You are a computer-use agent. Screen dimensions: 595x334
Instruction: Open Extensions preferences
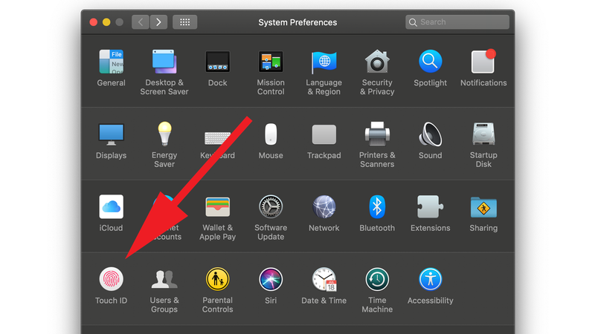[431, 207]
